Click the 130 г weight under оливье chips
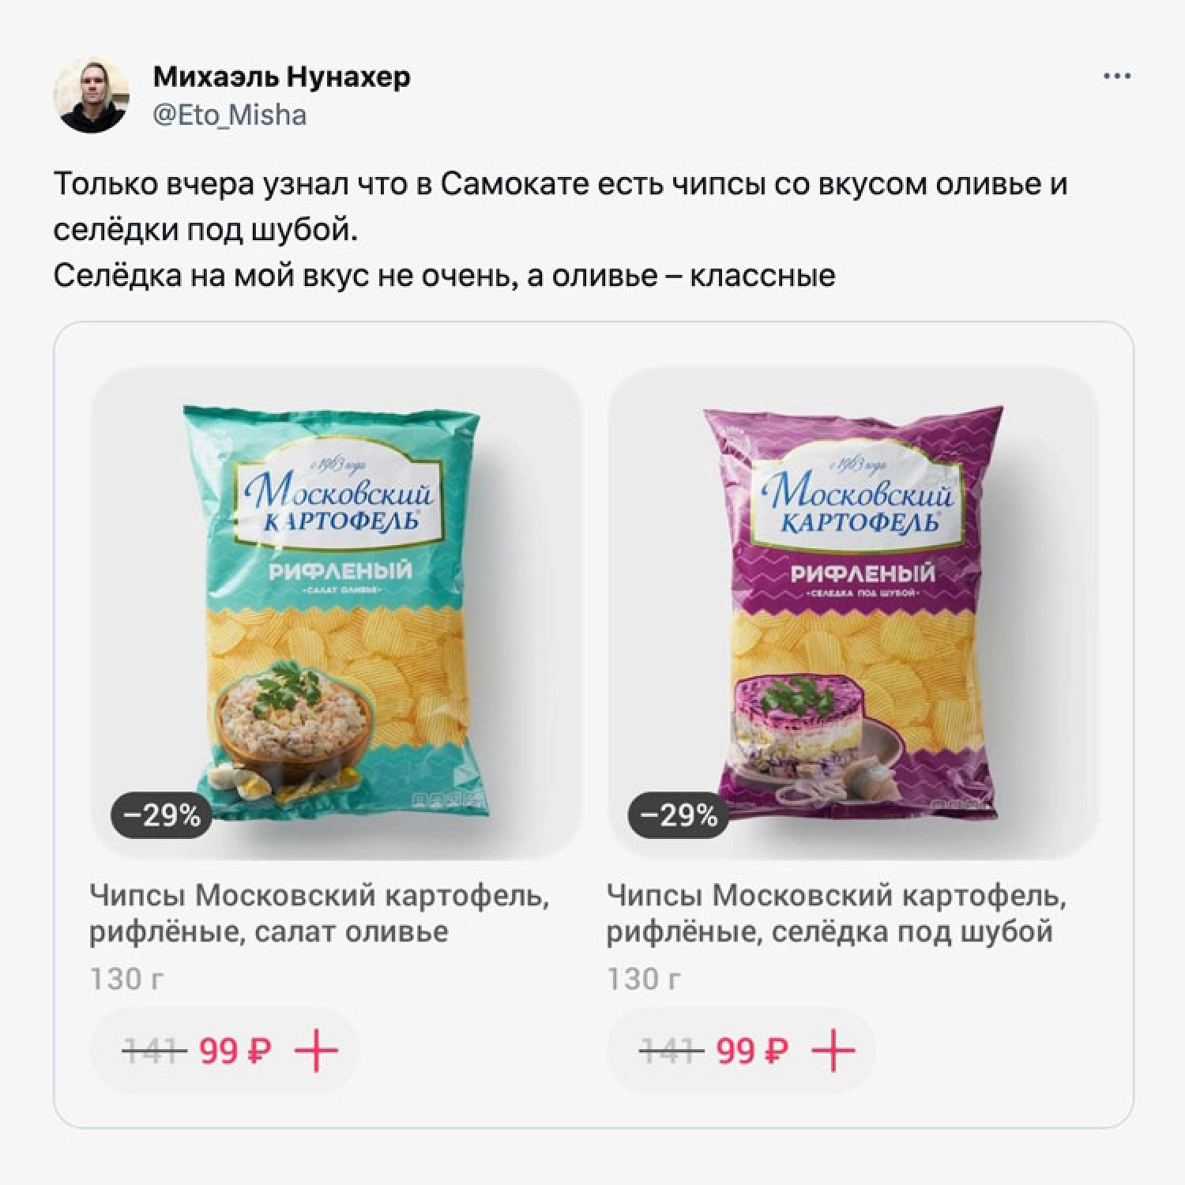This screenshot has height=1185, width=1185. 127,980
